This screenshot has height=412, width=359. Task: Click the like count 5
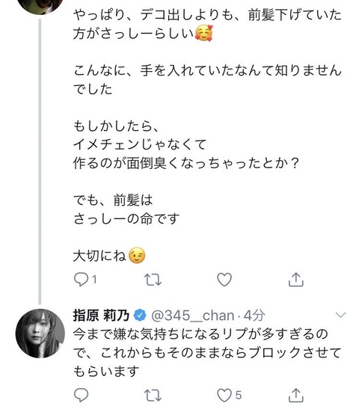(239, 396)
